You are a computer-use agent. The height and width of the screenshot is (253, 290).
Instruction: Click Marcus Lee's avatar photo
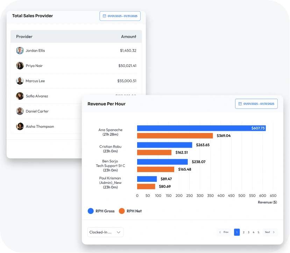point(20,81)
